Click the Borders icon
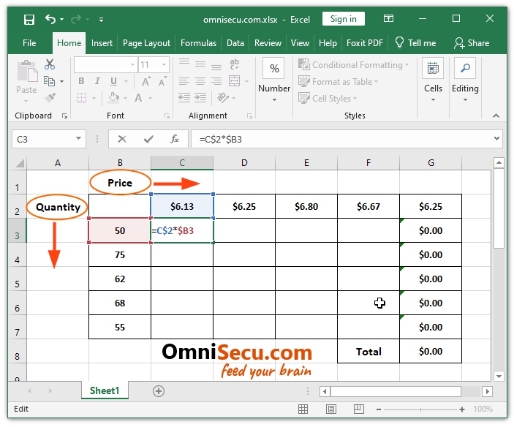The height and width of the screenshot is (427, 514). 81,98
